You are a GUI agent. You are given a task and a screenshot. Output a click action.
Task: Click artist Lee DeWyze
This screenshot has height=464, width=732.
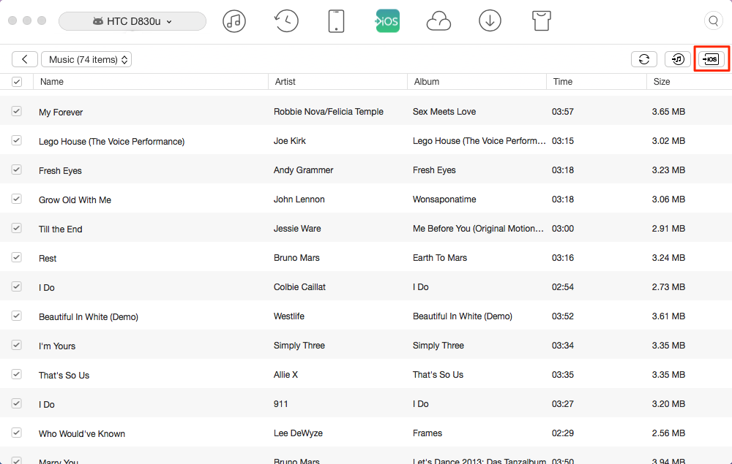[x=298, y=433]
